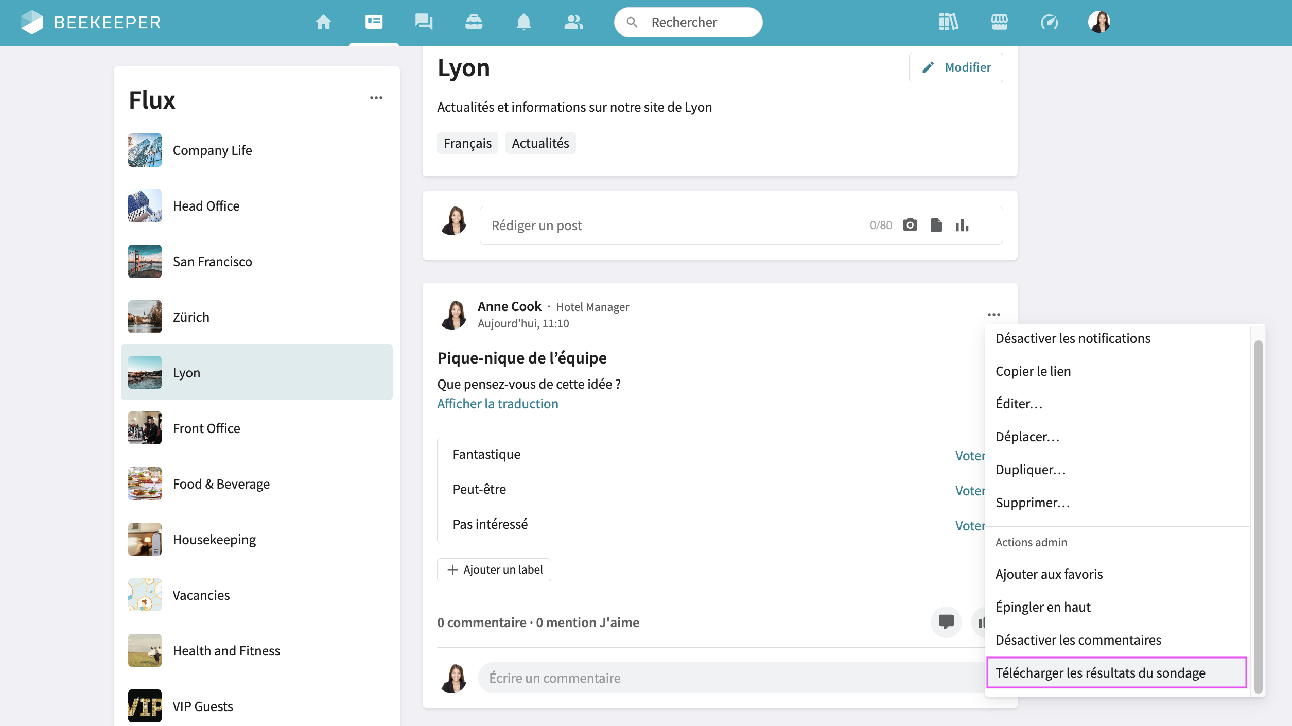Click Afficher la traduction link
This screenshot has width=1292, height=726.
pyautogui.click(x=497, y=404)
